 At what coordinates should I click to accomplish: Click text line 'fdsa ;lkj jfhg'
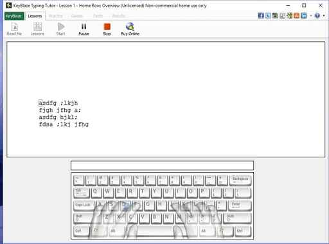point(64,125)
